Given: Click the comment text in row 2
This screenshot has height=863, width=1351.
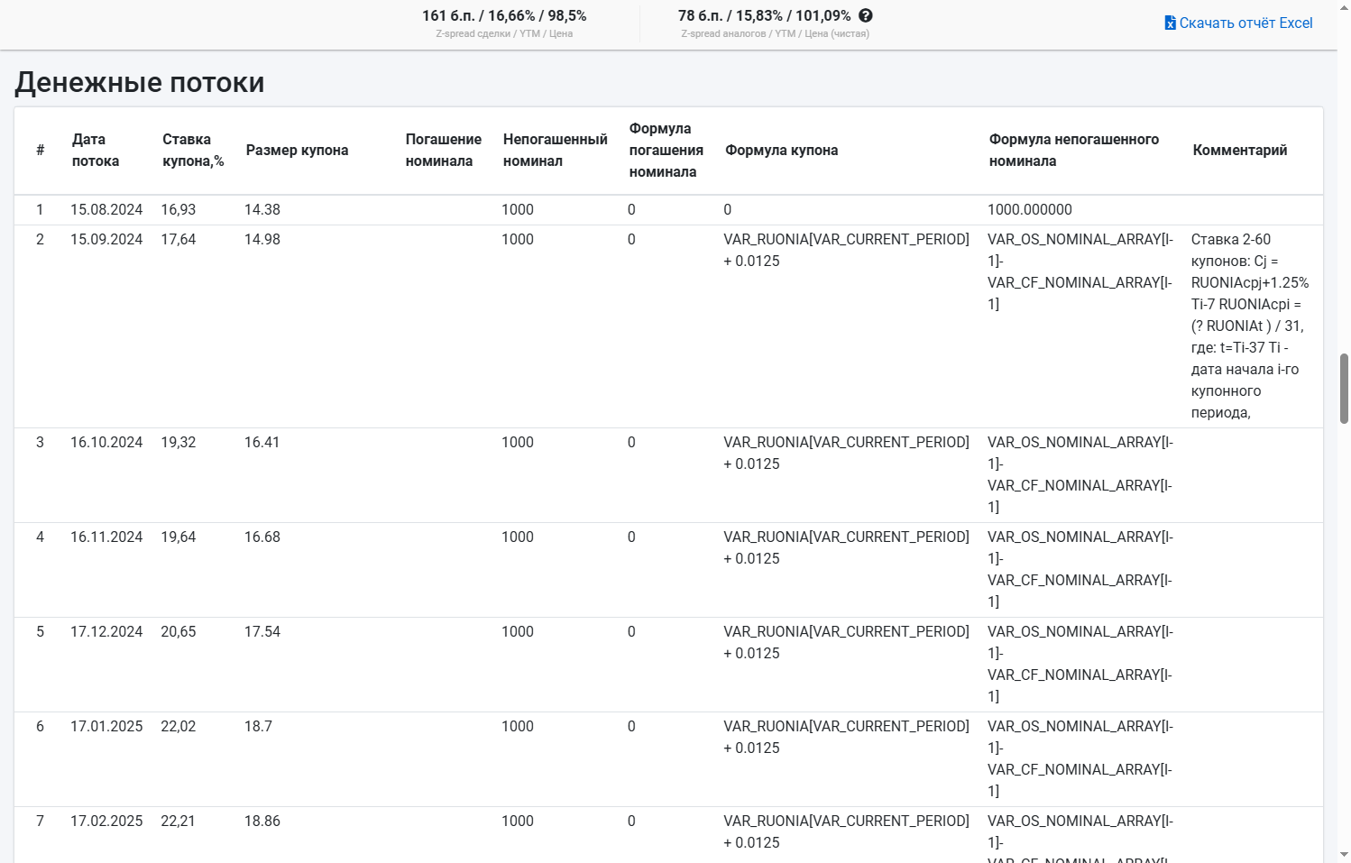Looking at the screenshot, I should pos(1250,326).
